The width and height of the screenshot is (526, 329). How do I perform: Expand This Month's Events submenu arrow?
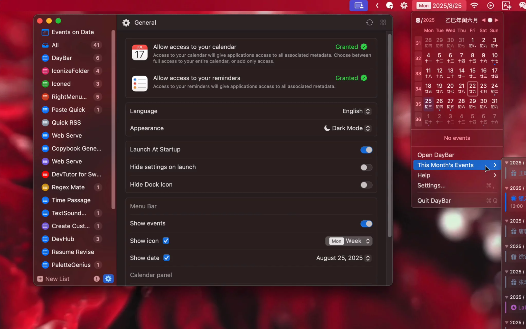click(495, 165)
